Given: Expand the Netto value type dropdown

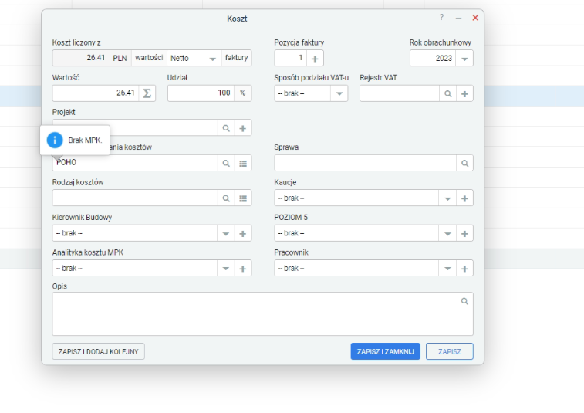Looking at the screenshot, I should [x=213, y=59].
